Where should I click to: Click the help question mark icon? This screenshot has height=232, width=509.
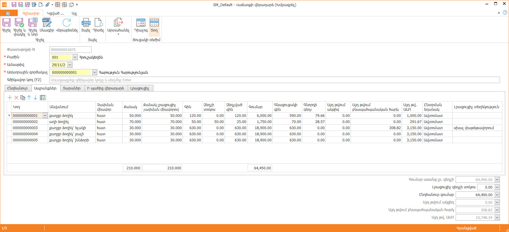[x=505, y=13]
